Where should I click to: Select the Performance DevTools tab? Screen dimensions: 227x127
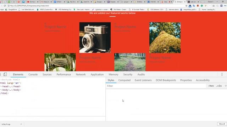64,74
